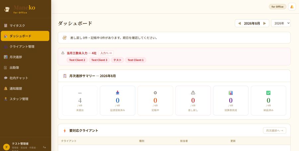Click the クライアント column header
299x151 pixels.
pyautogui.click(x=69, y=141)
